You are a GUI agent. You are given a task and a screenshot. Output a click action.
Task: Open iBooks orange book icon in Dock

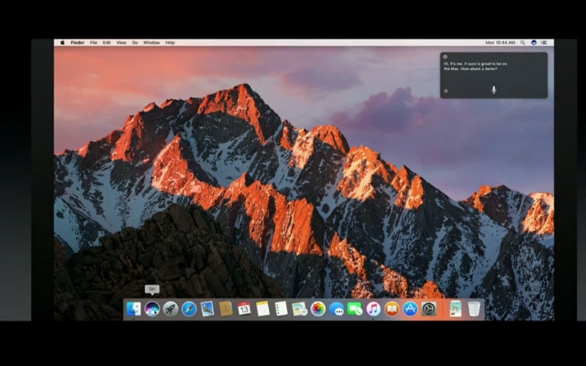[x=392, y=309]
